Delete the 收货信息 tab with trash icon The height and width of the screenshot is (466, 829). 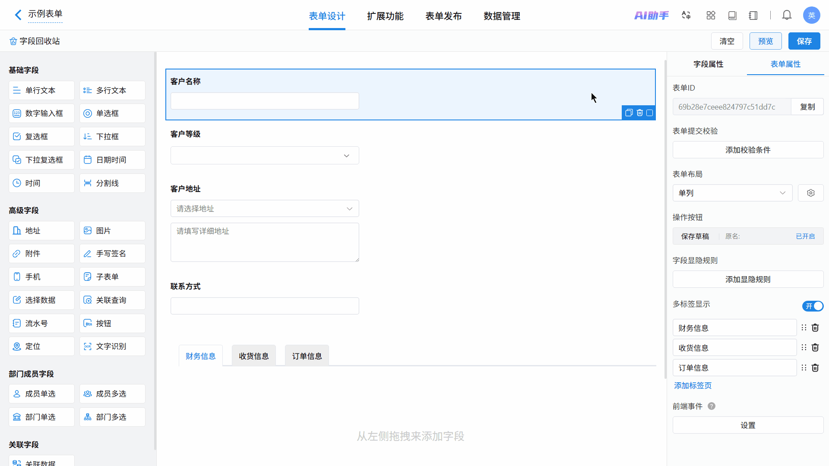tap(815, 348)
